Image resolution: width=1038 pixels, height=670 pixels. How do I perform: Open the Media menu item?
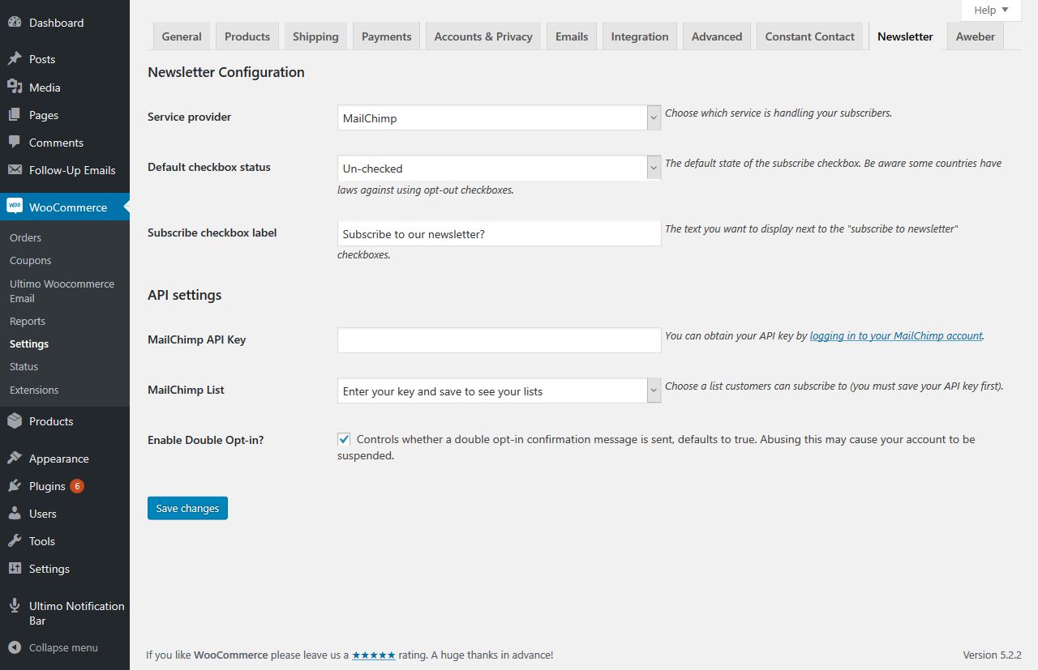(65, 87)
